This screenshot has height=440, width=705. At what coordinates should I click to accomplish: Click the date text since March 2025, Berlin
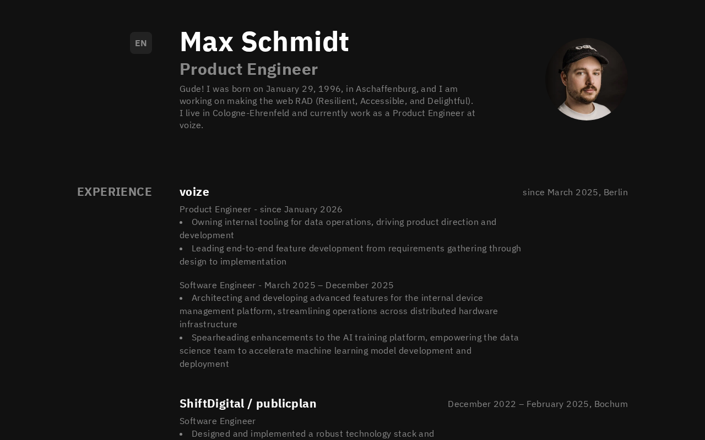tap(575, 193)
